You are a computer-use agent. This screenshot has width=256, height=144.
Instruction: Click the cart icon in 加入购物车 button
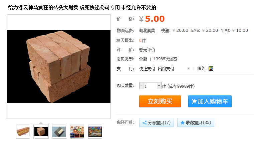[194, 101]
